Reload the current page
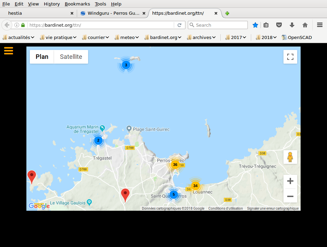The width and height of the screenshot is (327, 247). (x=179, y=25)
